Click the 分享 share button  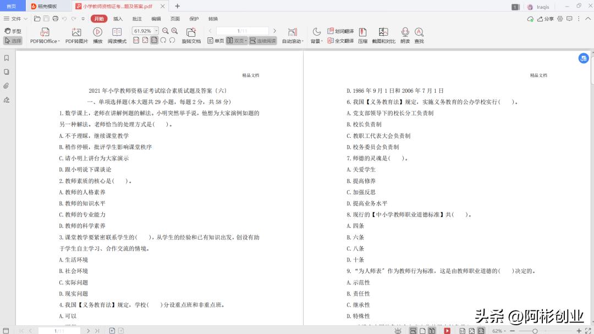[545, 19]
